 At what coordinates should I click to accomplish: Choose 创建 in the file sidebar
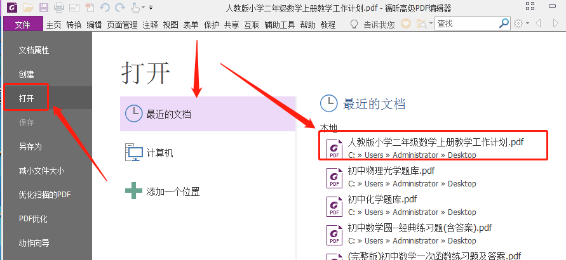tap(47, 75)
